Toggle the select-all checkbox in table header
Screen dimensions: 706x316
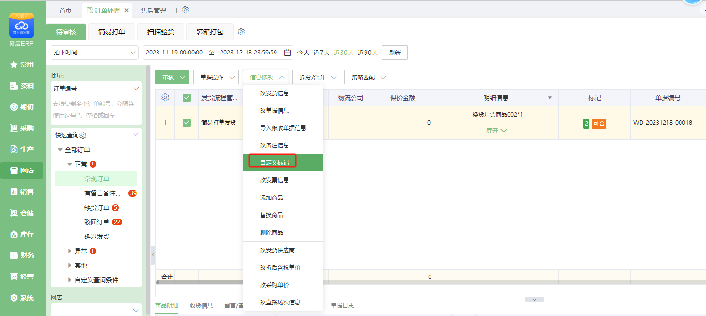coord(187,98)
